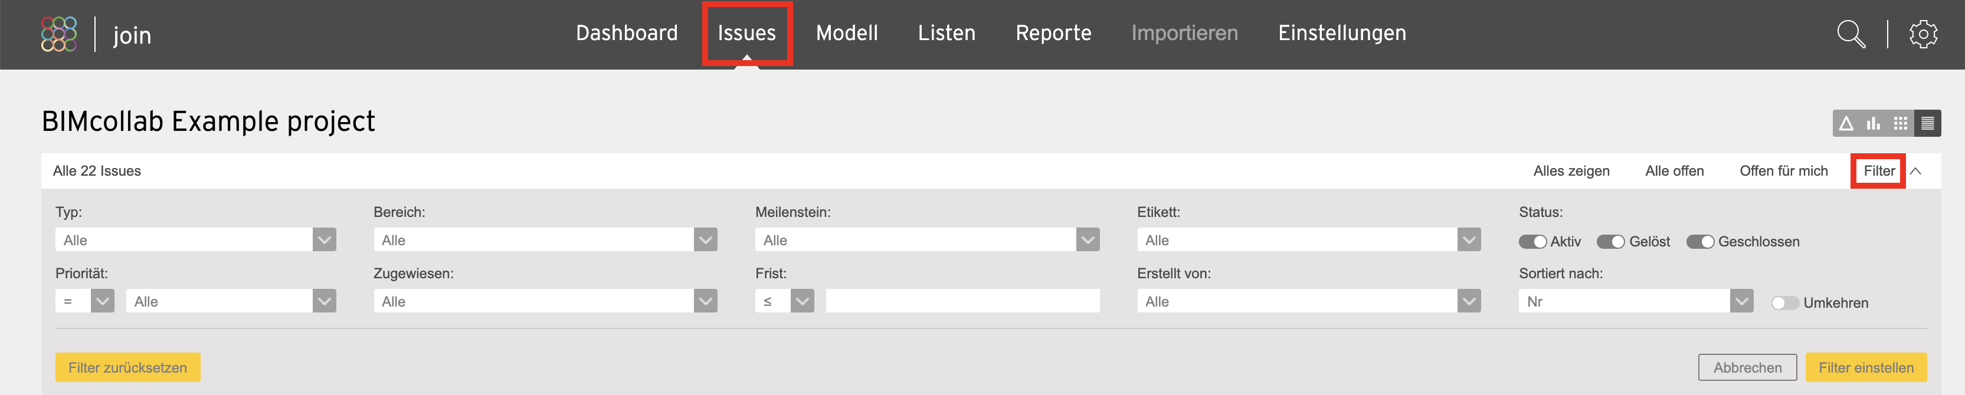Click the Alles zeigen link
This screenshot has height=395, width=1965.
point(1571,171)
